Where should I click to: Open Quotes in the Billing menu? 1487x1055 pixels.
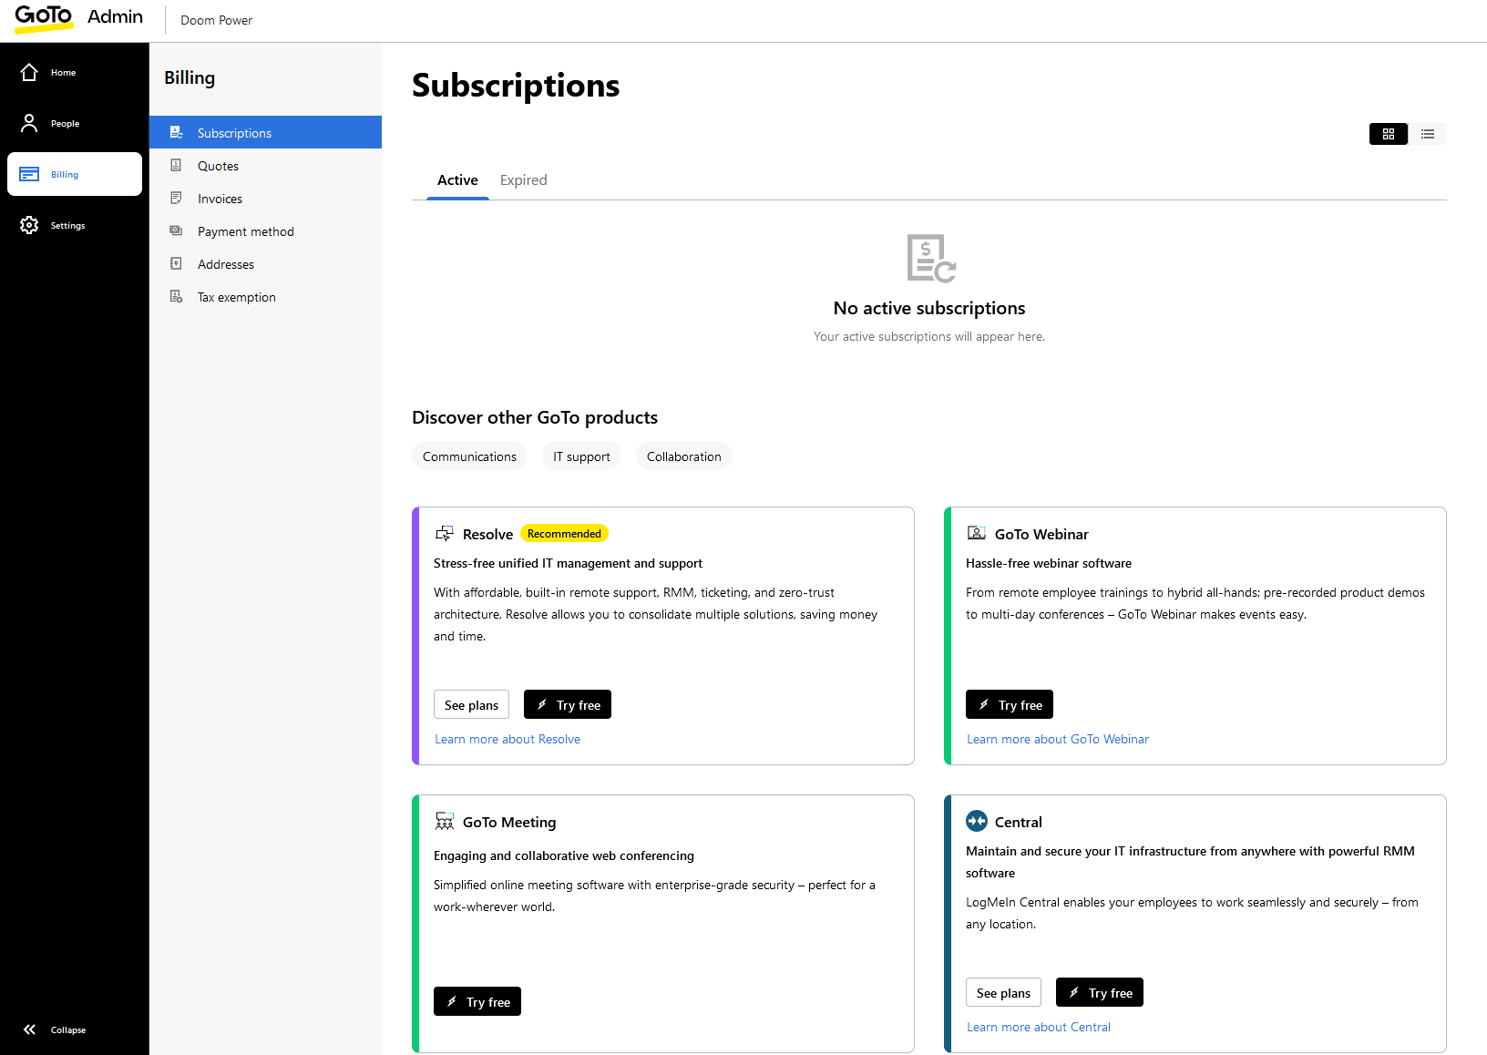click(x=265, y=165)
